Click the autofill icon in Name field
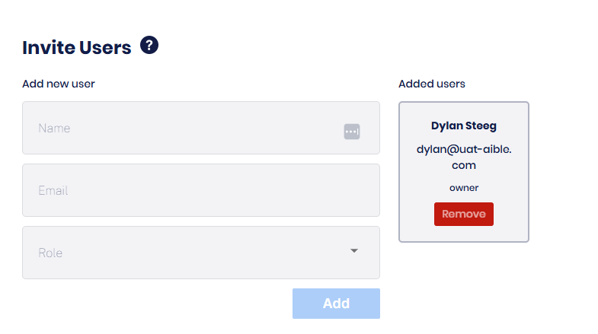598x334 pixels. point(351,132)
